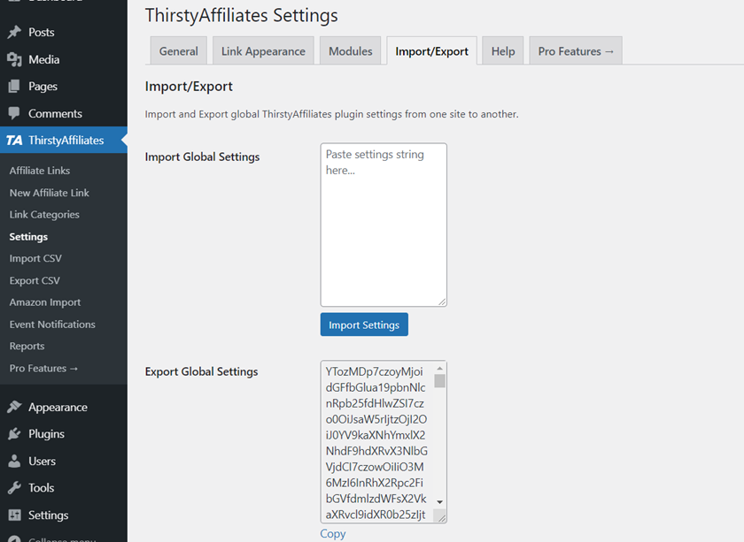The width and height of the screenshot is (744, 542).
Task: Open the ThirstyAffiliates menu label
Action: (66, 141)
